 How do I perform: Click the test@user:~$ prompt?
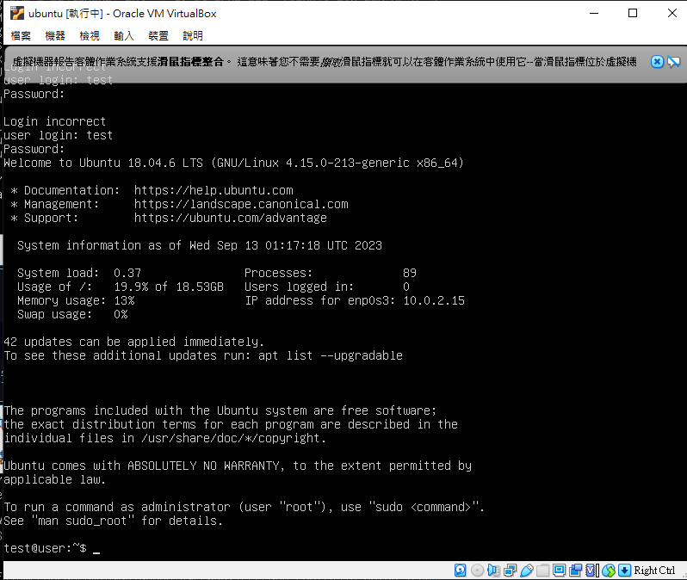click(45, 548)
